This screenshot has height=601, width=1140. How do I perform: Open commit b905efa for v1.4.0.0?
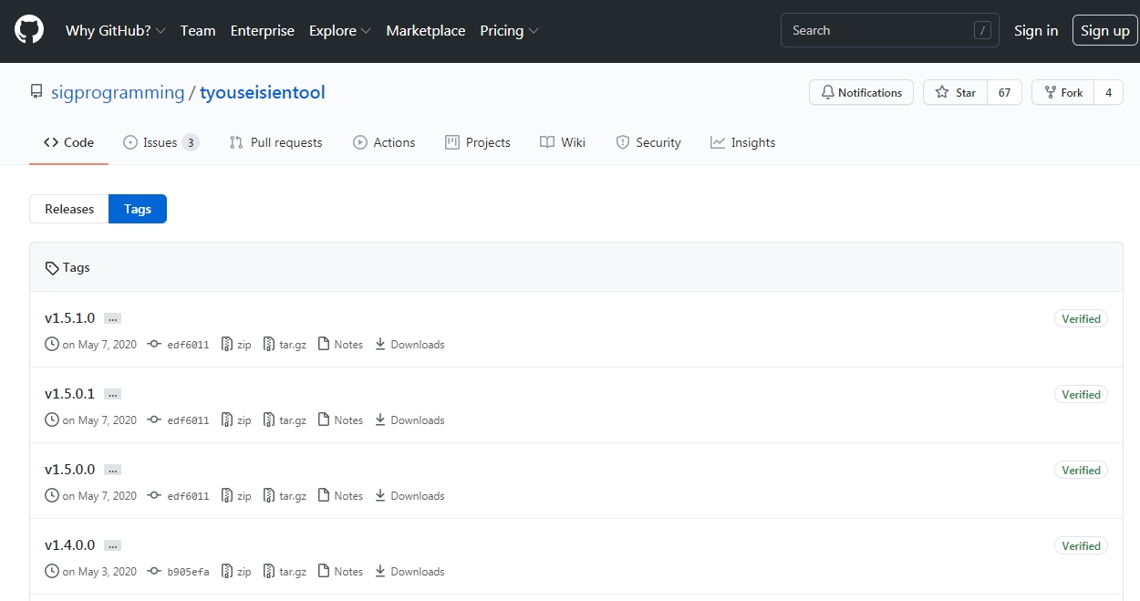[x=179, y=572]
